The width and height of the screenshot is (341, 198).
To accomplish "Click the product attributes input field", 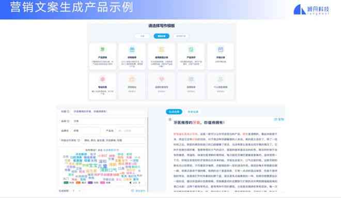I will point(114,140).
